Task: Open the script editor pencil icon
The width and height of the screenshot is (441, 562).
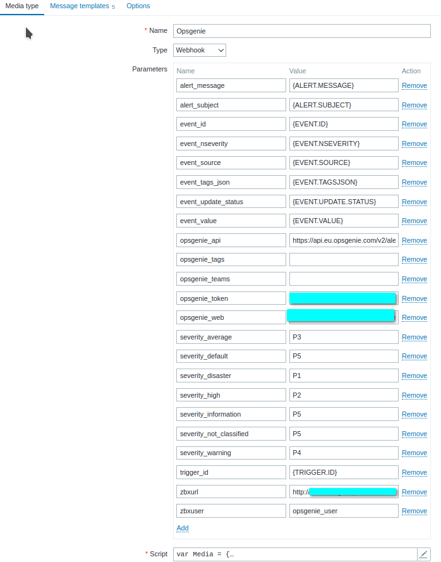Action: coord(423,554)
